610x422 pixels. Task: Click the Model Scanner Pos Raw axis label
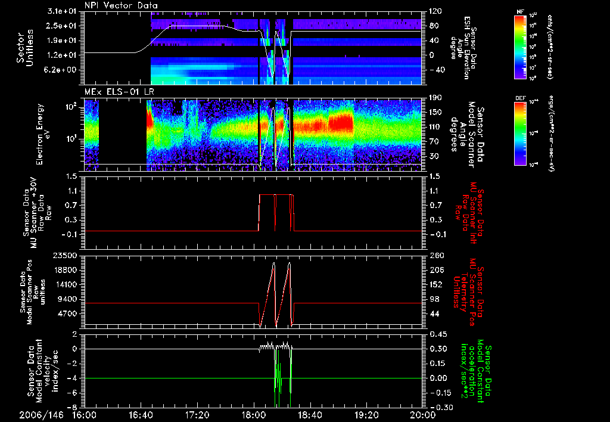(x=33, y=292)
